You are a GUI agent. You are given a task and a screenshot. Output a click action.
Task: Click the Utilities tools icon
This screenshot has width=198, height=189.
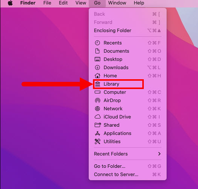[97, 141]
